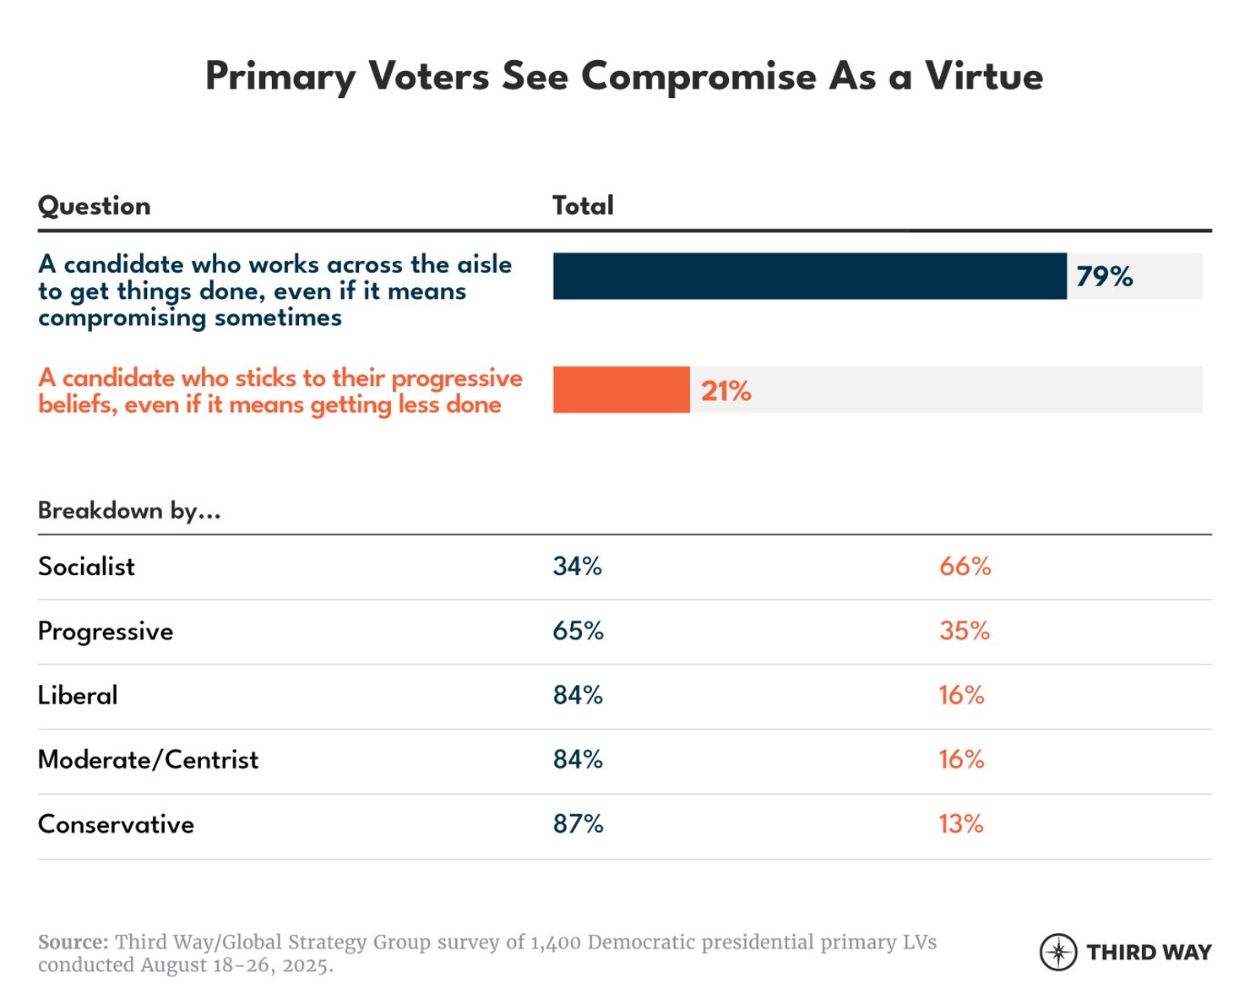This screenshot has width=1250, height=1005.
Task: Click the THIRD WAY wordmark text
Action: pyautogui.click(x=1149, y=953)
